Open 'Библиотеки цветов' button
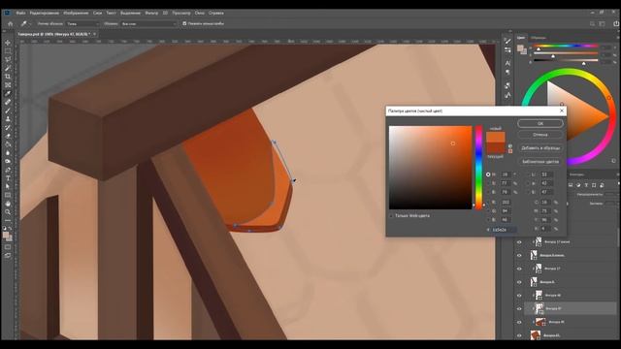This screenshot has width=621, height=349. click(x=540, y=162)
